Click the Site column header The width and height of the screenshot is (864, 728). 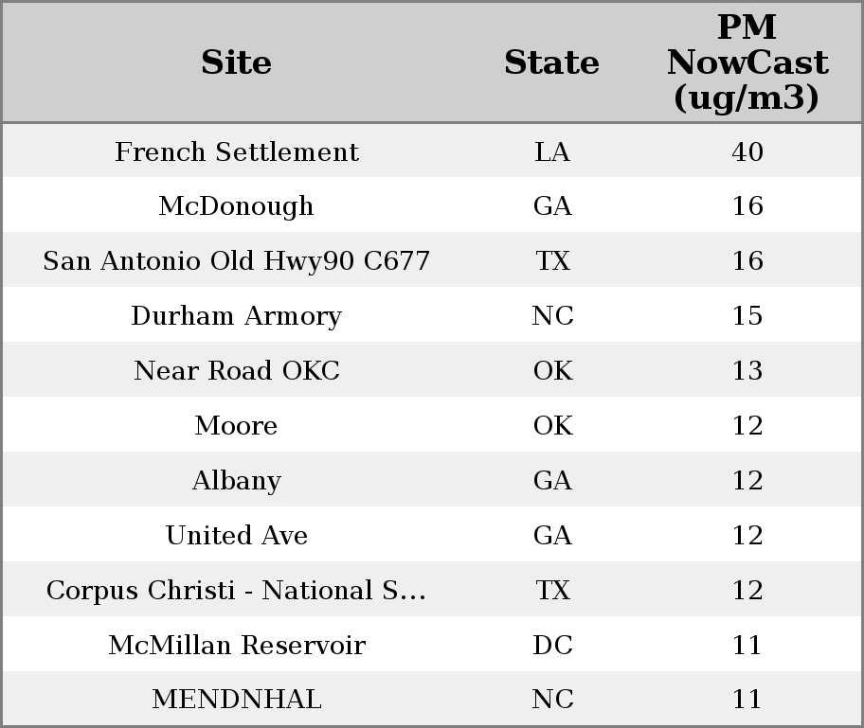(x=236, y=62)
